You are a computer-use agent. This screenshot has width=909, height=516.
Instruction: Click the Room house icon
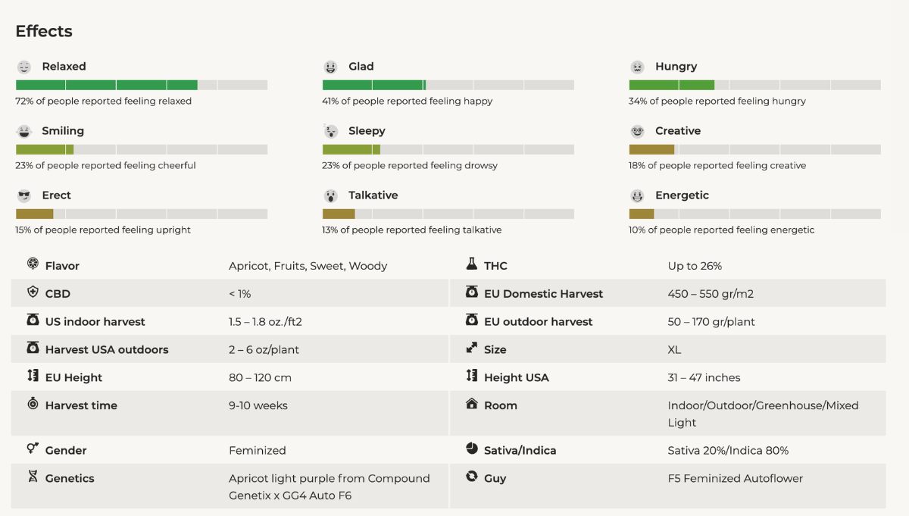coord(471,404)
